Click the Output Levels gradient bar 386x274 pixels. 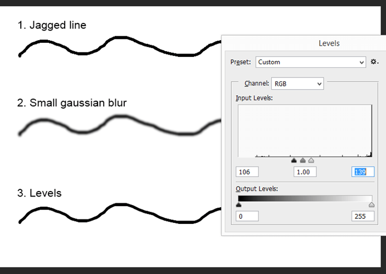pyautogui.click(x=305, y=198)
